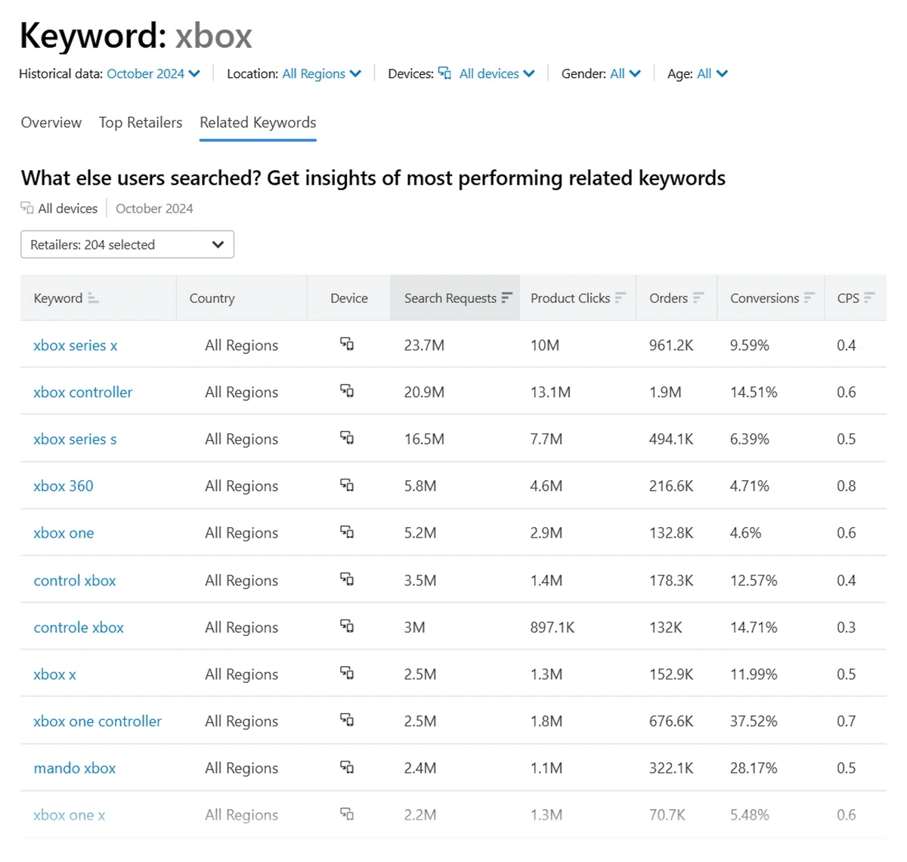This screenshot has width=907, height=862.
Task: Click 23.7M search requests value
Action: point(424,346)
